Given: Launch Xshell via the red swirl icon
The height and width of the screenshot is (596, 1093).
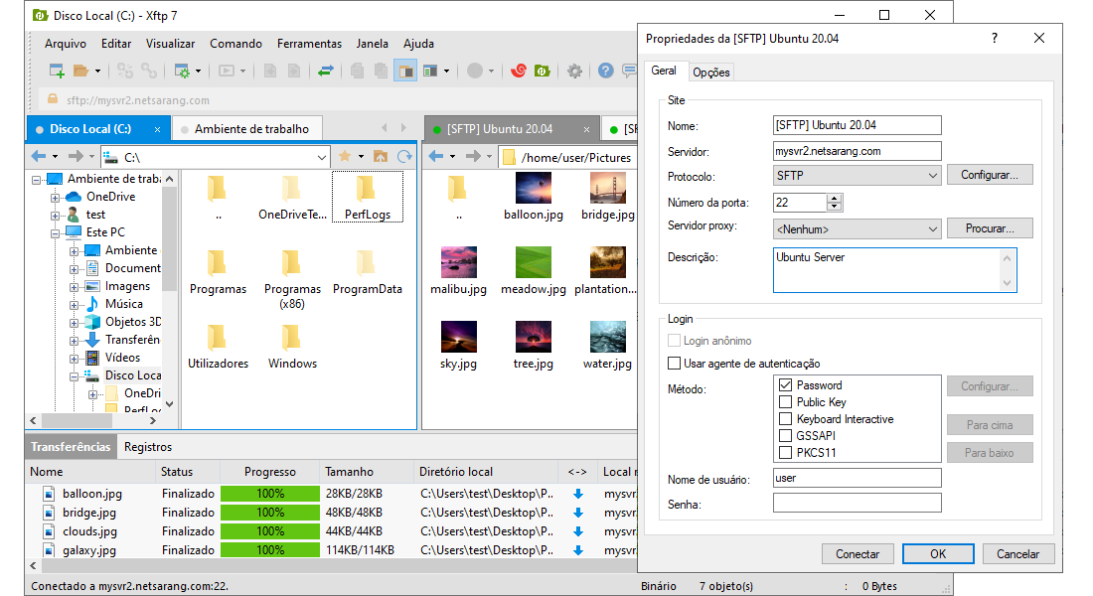Looking at the screenshot, I should click(x=519, y=71).
